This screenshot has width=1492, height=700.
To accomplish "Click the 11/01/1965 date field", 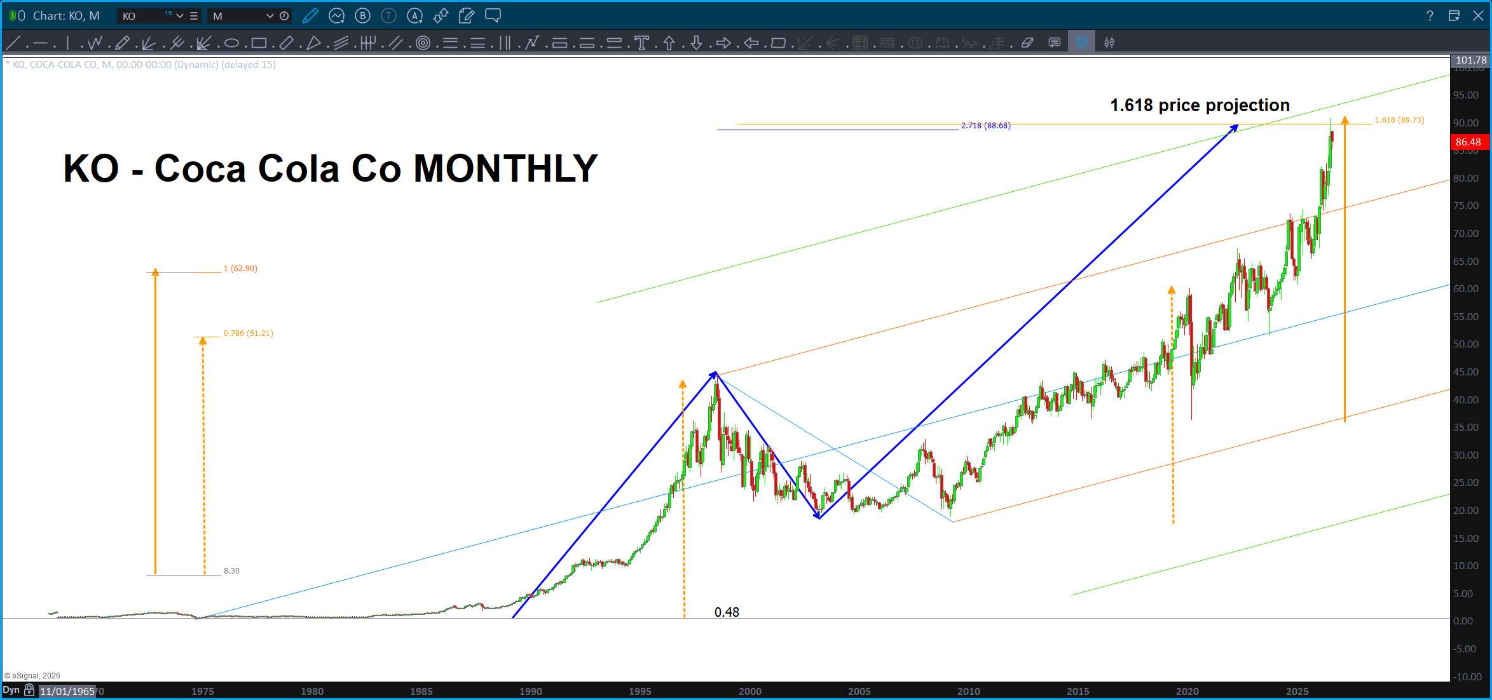I will pyautogui.click(x=67, y=691).
